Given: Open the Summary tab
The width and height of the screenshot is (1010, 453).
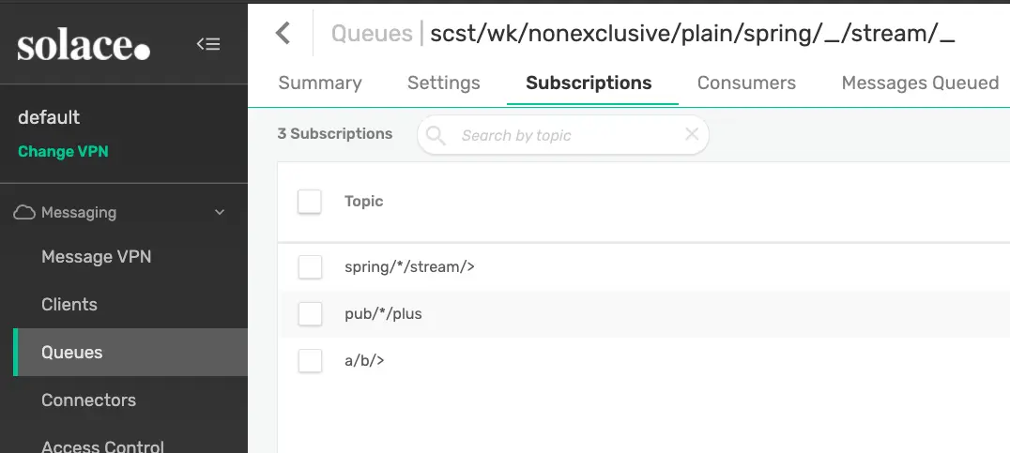Looking at the screenshot, I should (320, 83).
